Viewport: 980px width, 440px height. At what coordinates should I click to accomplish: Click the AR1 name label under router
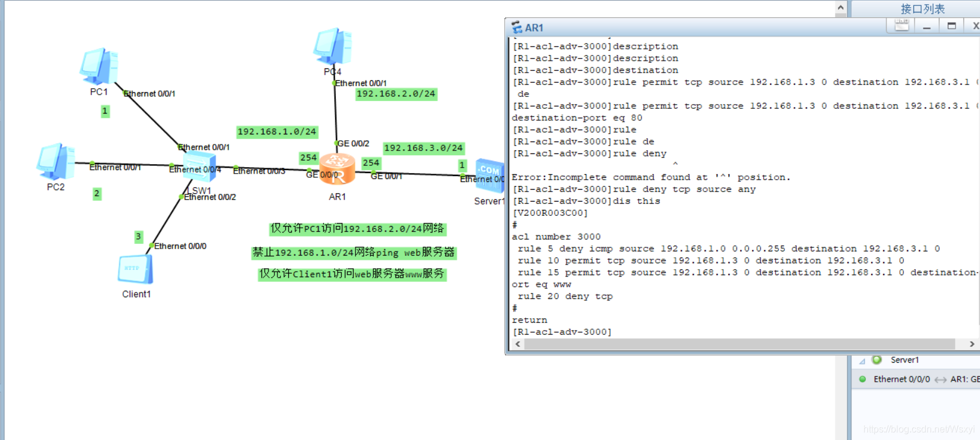(338, 196)
